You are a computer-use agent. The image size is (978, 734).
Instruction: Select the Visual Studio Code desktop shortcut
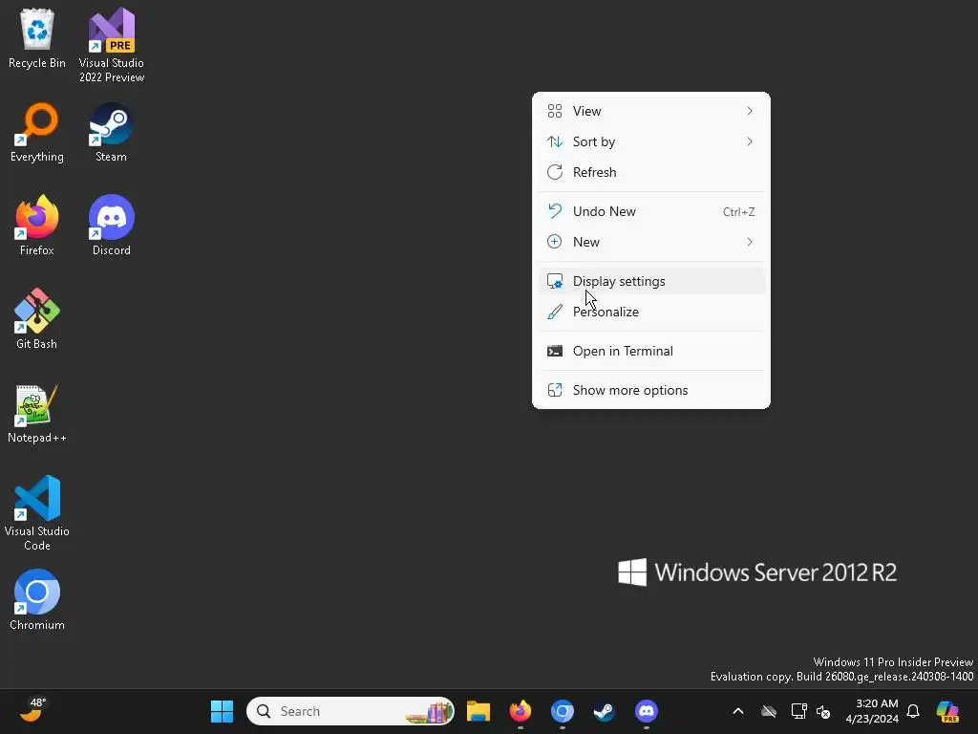click(37, 513)
